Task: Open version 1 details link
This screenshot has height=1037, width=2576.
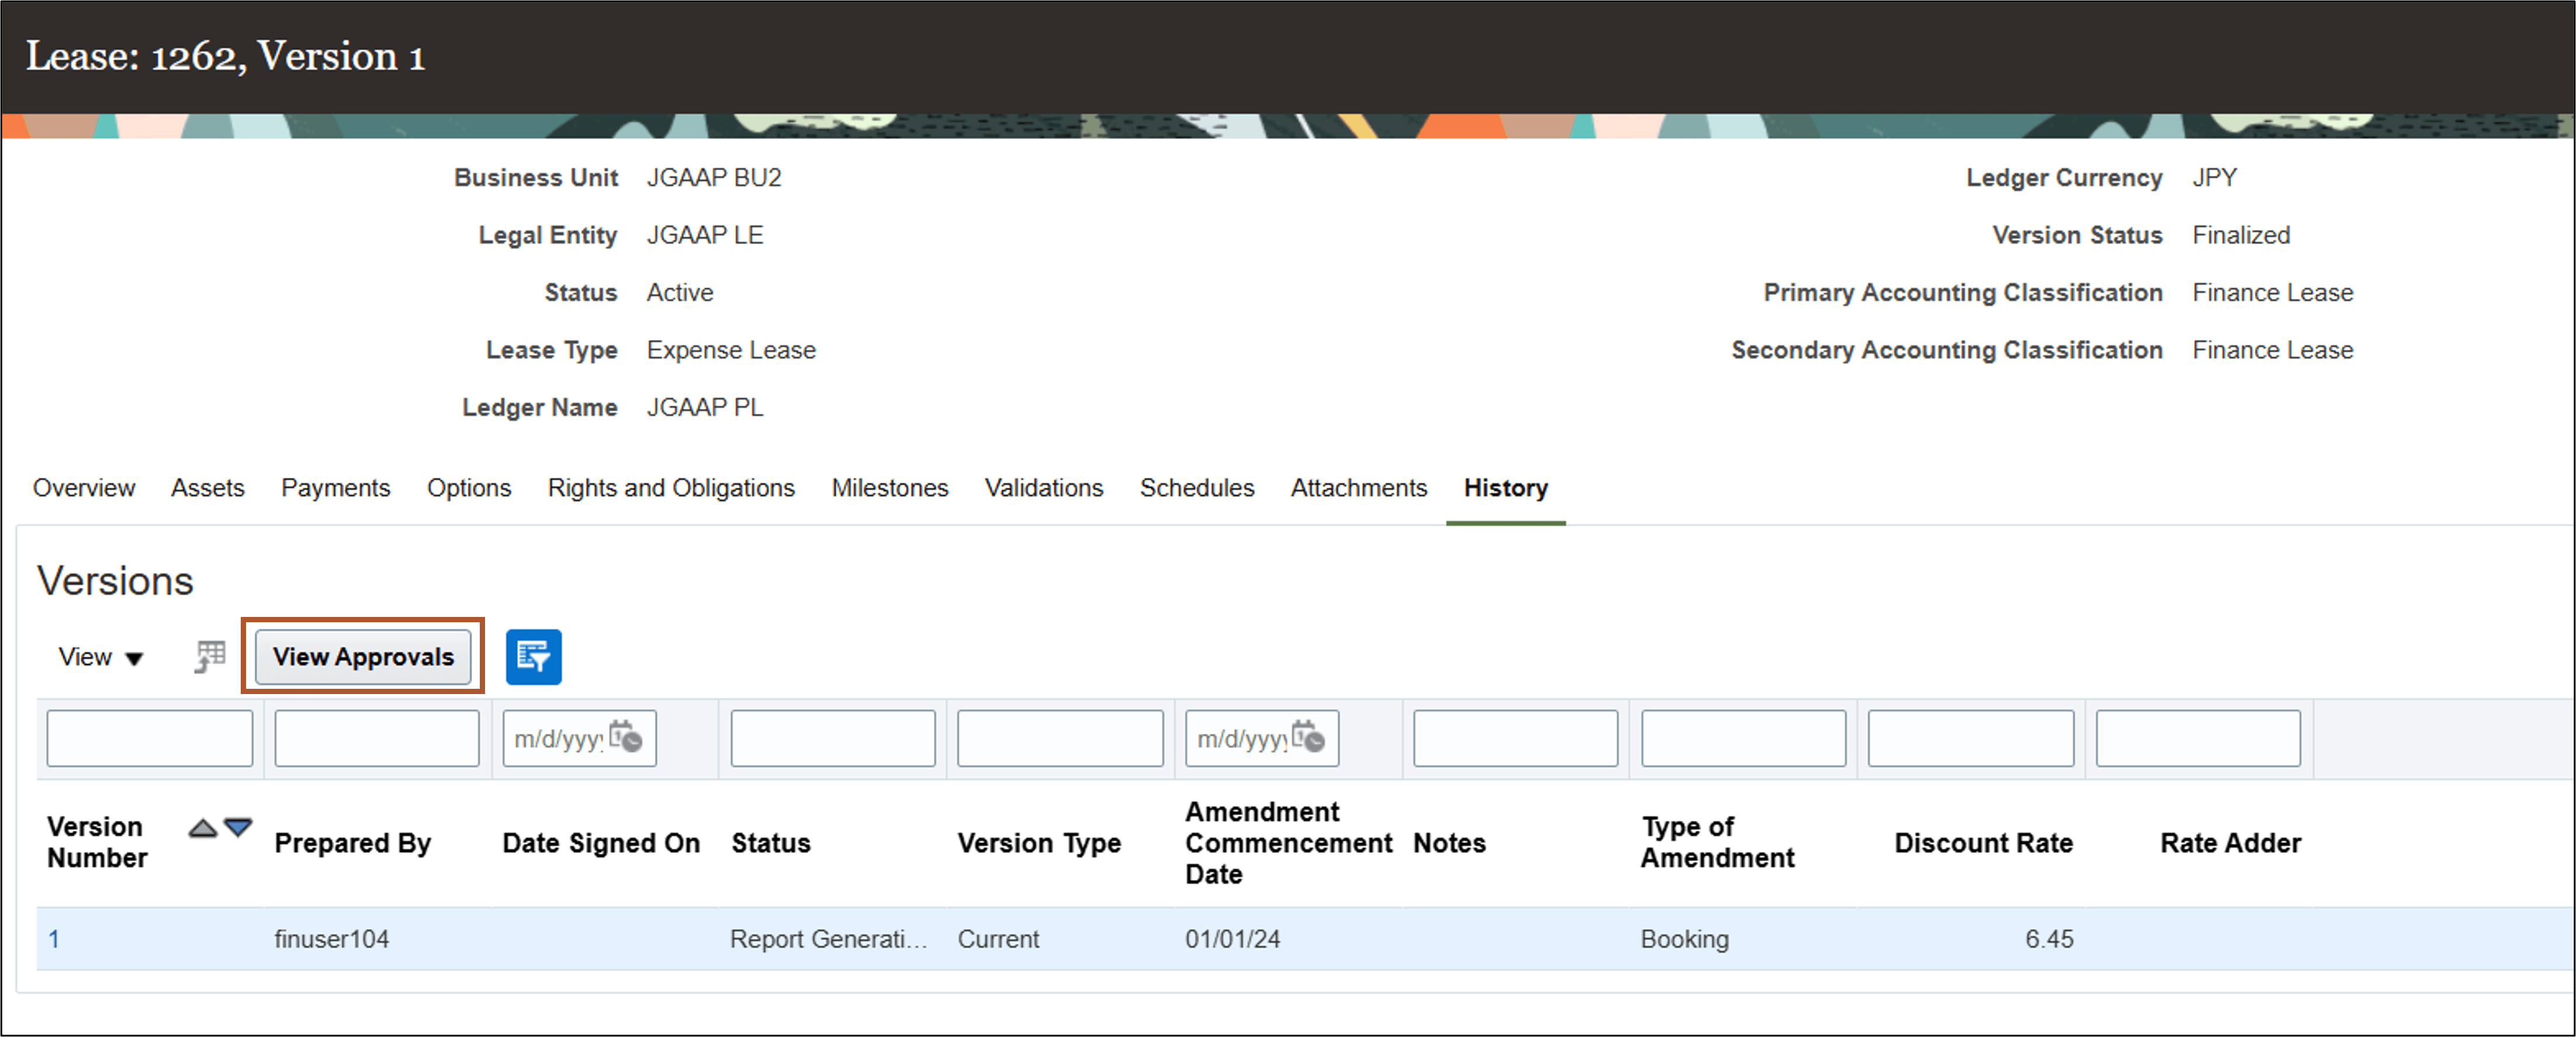Action: [55, 939]
